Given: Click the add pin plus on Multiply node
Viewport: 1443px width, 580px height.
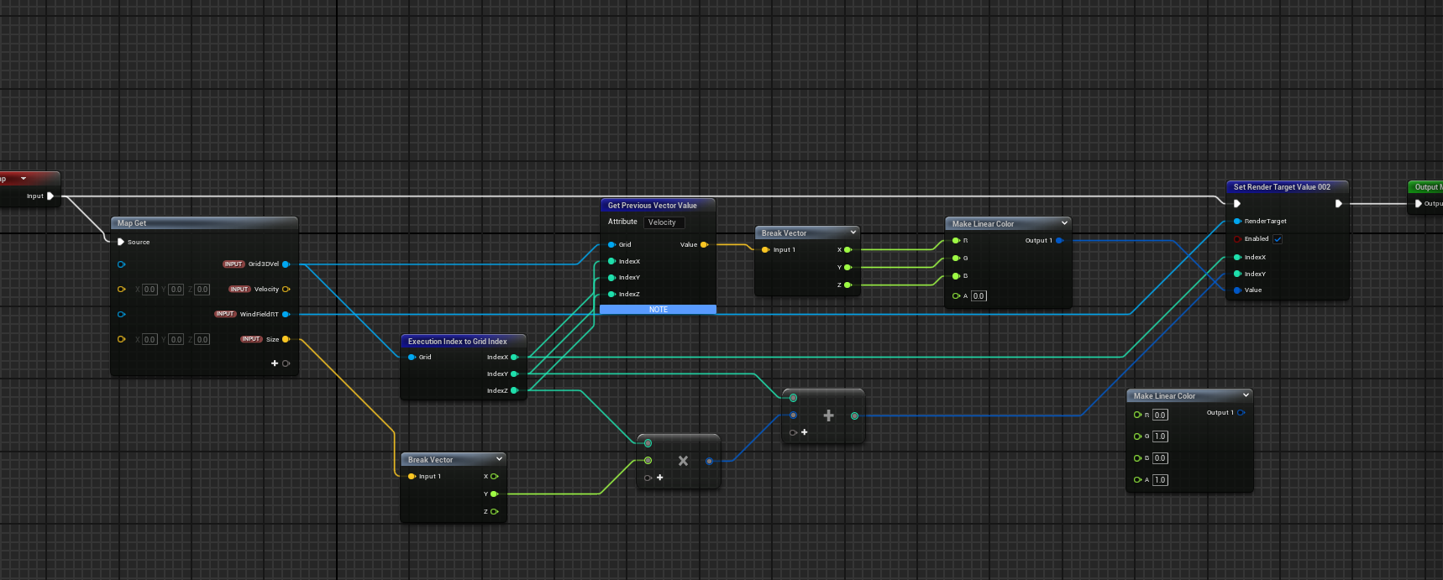Looking at the screenshot, I should click(x=660, y=478).
